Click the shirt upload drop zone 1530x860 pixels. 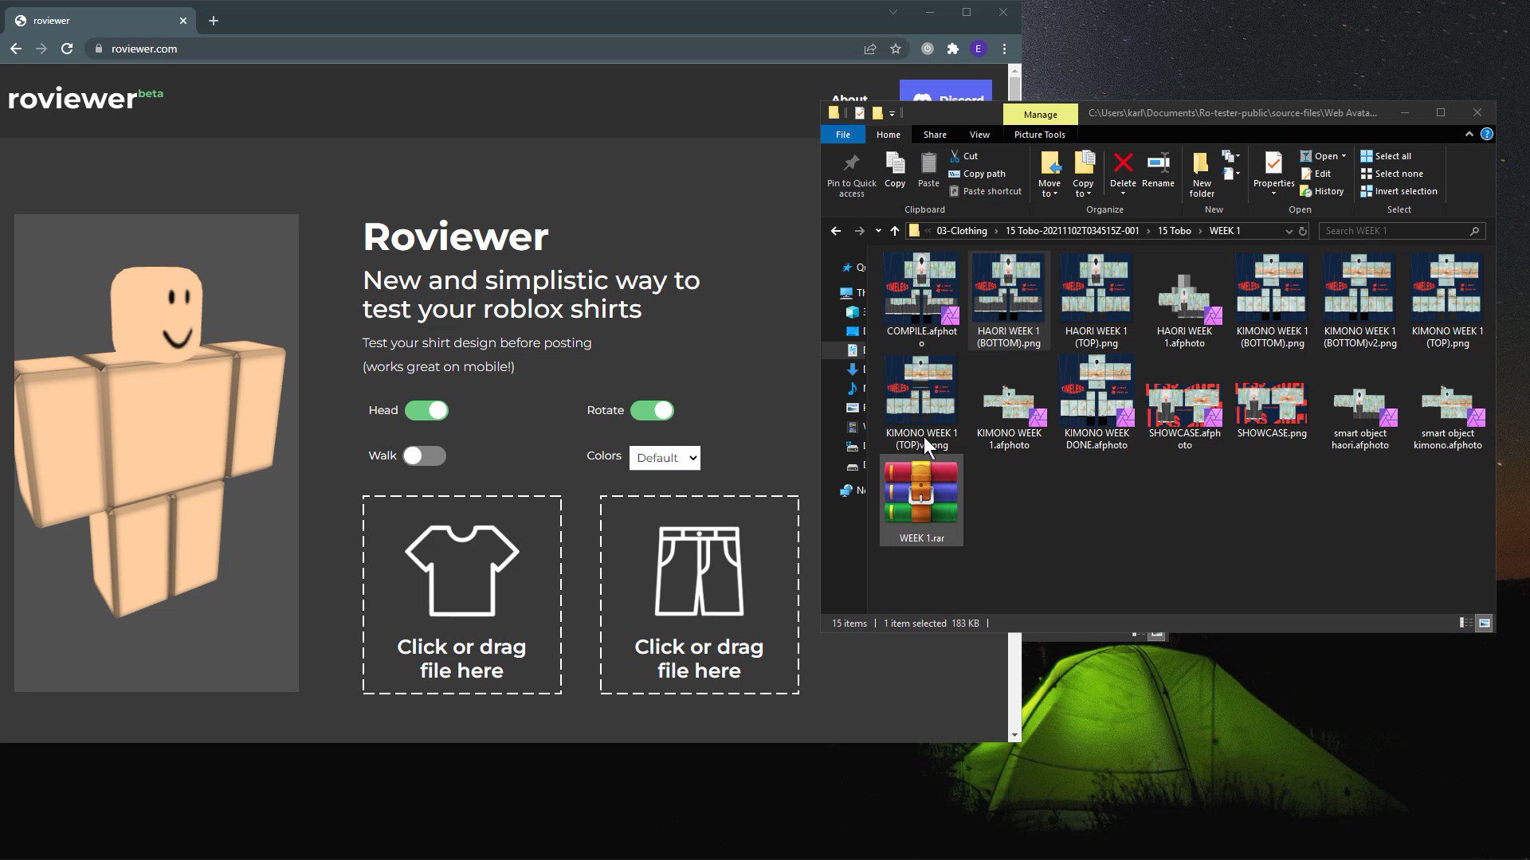[461, 596]
